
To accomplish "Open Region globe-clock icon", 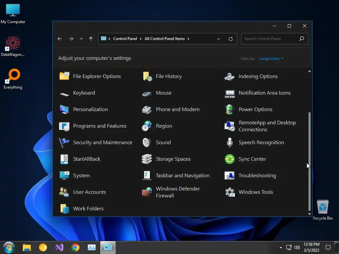I will [147, 126].
